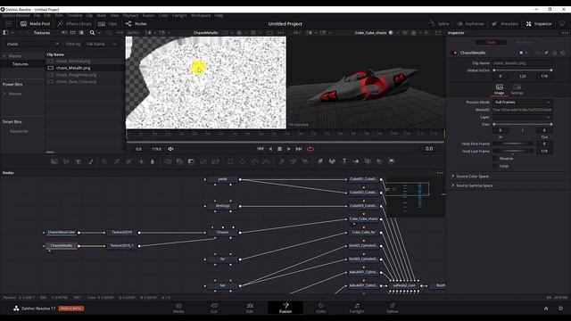Open the Metadata panel
The width and height of the screenshot is (571, 321).
(x=505, y=24)
